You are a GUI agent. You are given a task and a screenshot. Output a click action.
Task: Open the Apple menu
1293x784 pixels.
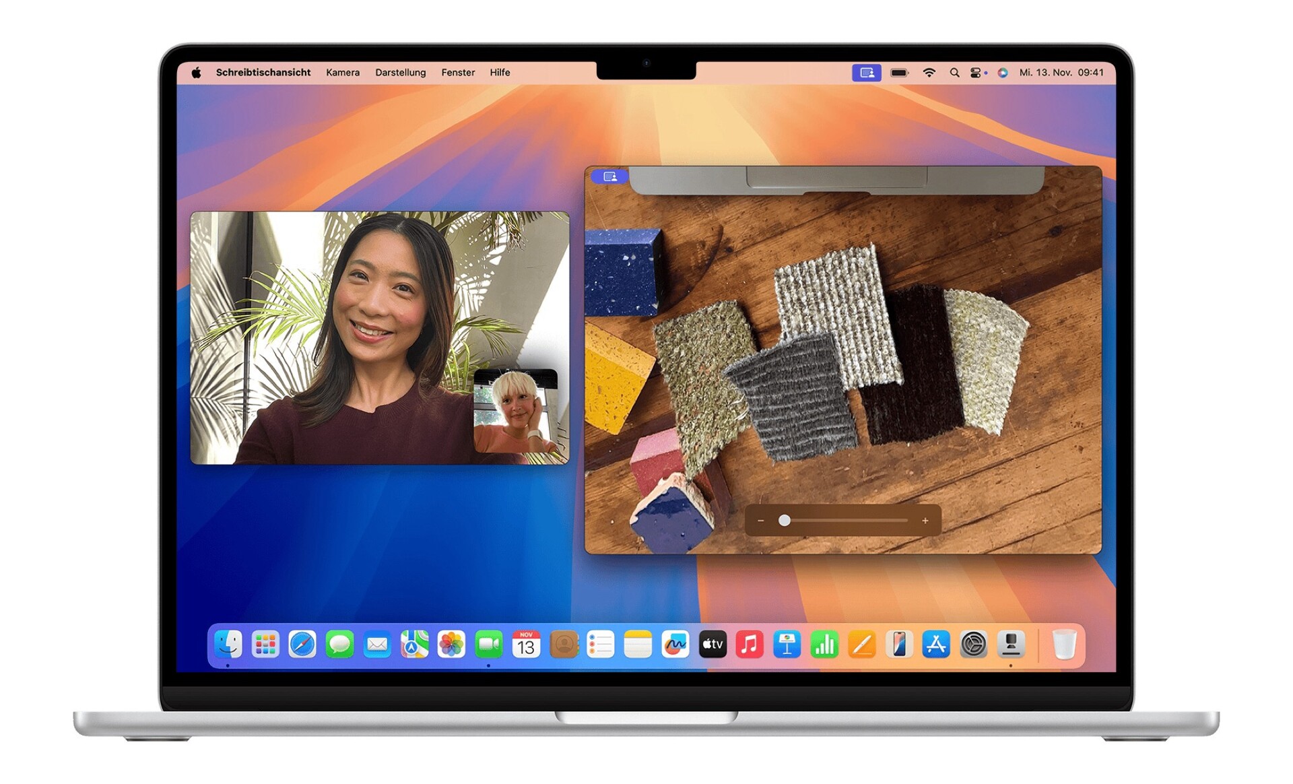tap(196, 73)
